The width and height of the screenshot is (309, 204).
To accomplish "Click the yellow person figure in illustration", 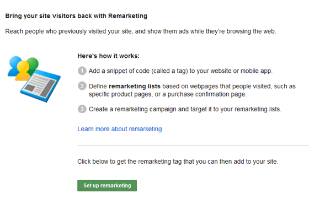I will 23,71.
